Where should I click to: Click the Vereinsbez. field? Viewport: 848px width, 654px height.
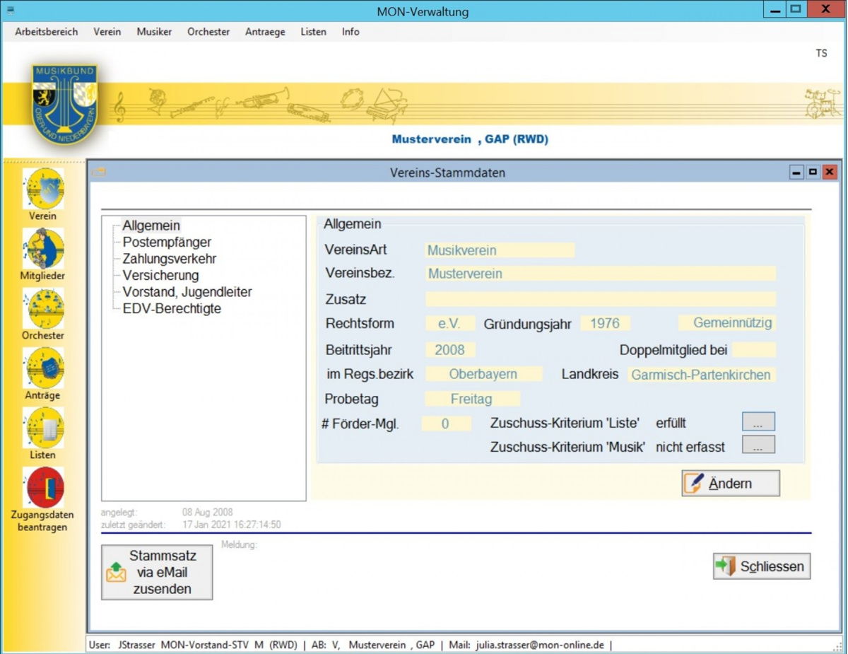pyautogui.click(x=600, y=274)
